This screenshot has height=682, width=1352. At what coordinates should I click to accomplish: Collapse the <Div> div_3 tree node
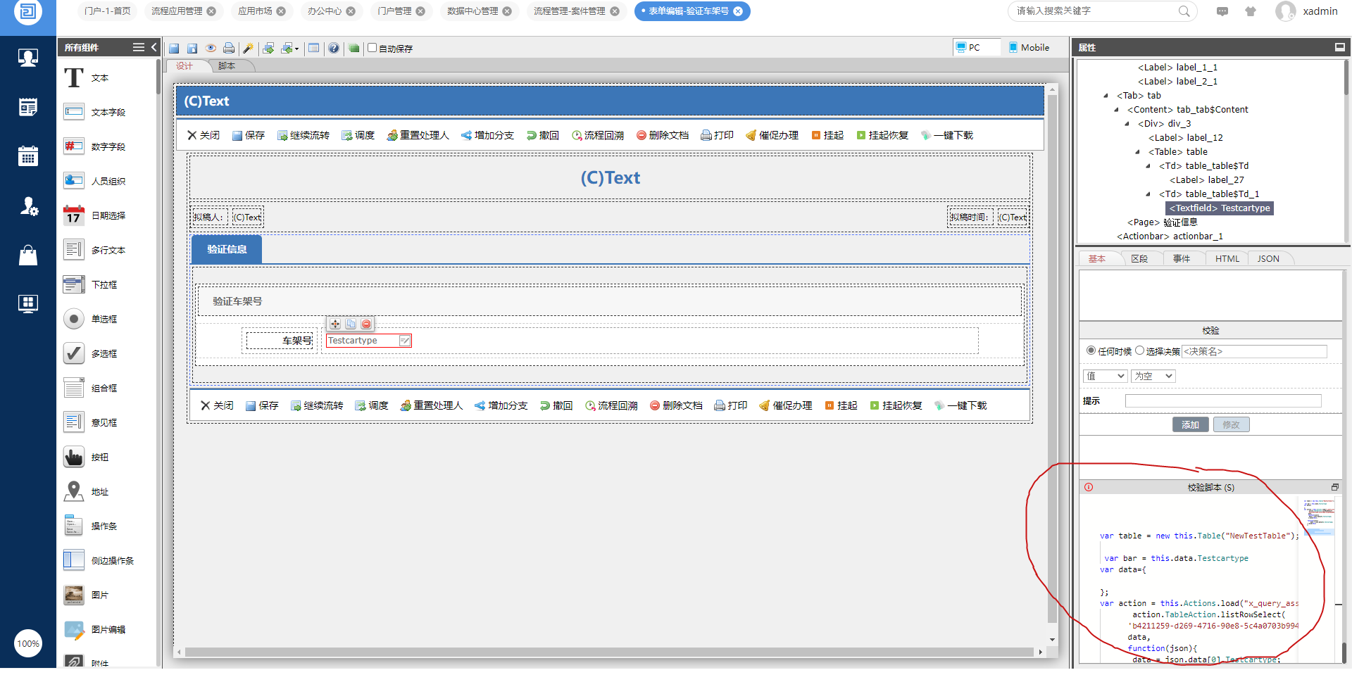tap(1127, 124)
